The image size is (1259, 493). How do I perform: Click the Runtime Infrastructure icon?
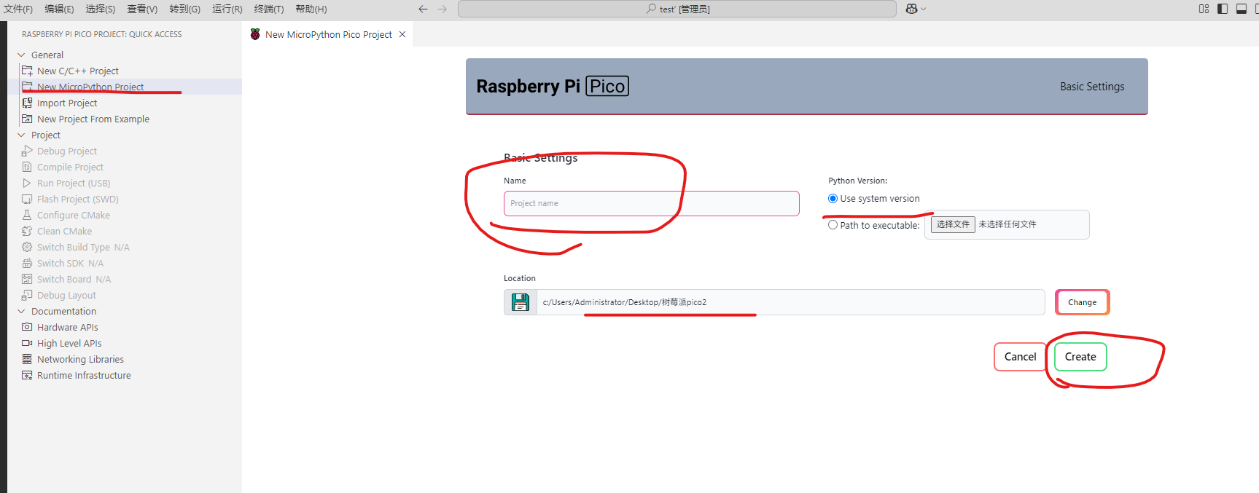pyautogui.click(x=27, y=375)
